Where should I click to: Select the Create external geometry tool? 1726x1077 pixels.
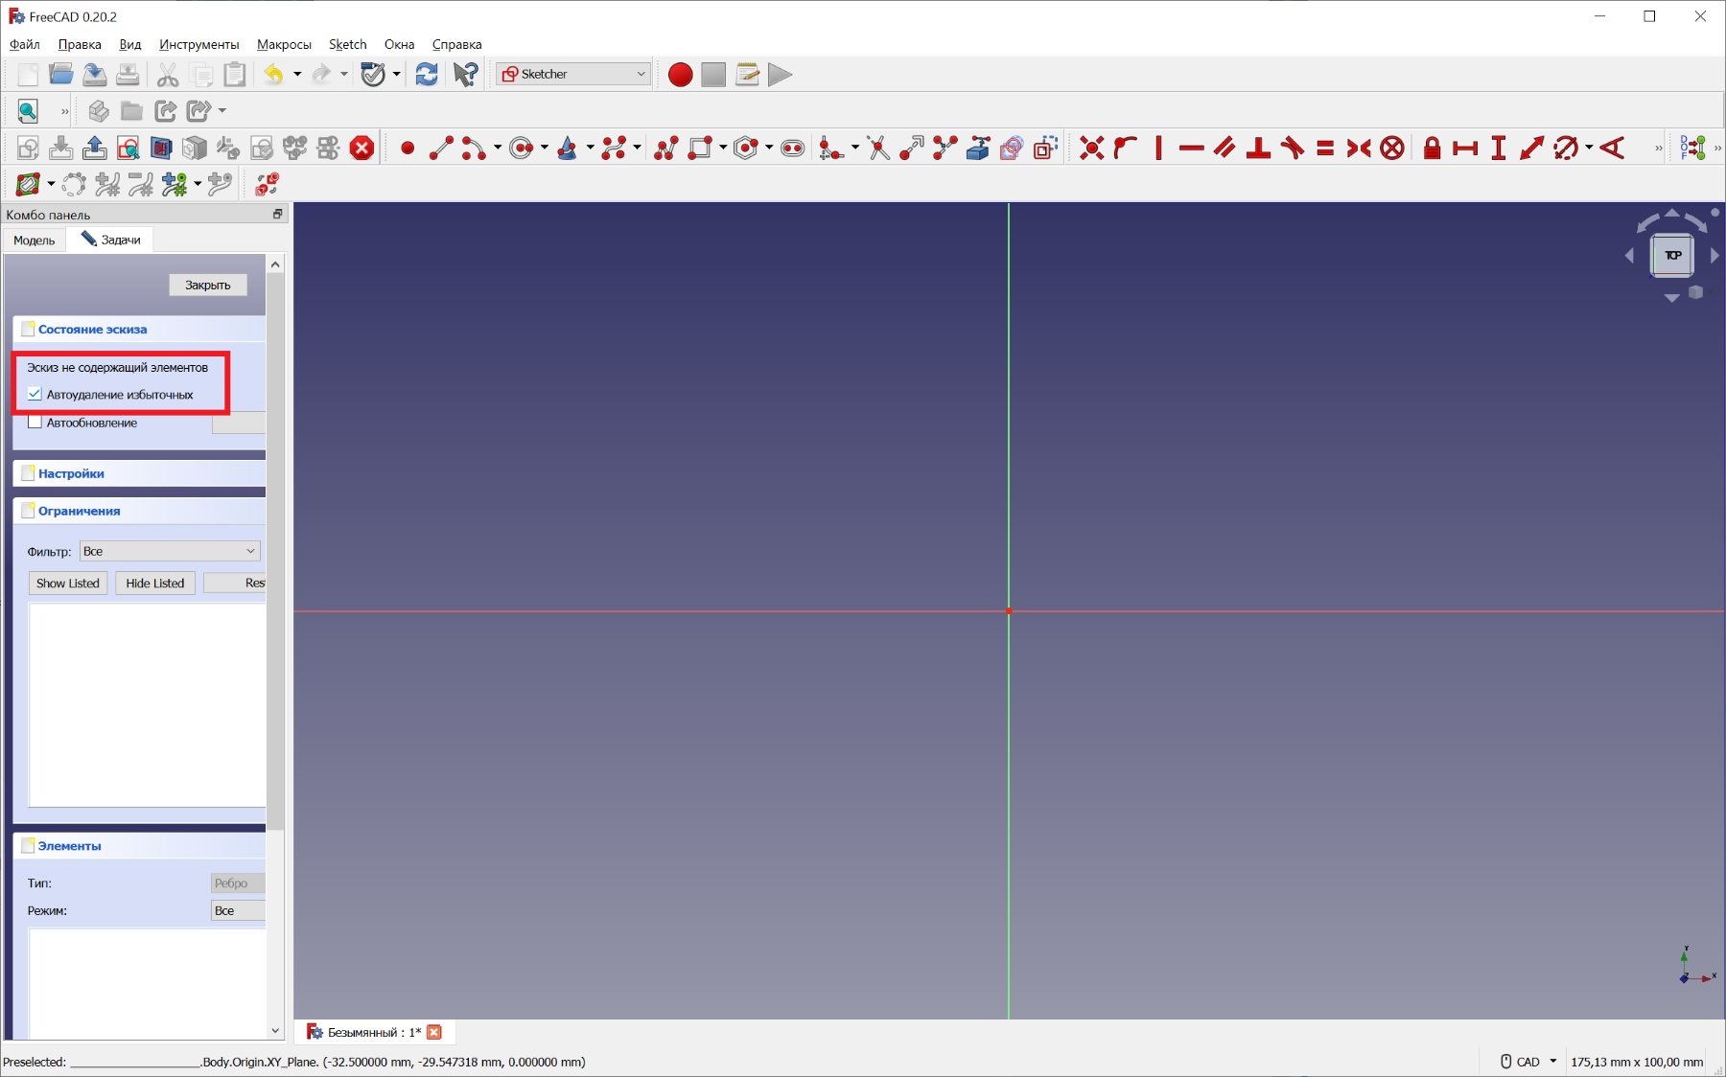point(978,148)
